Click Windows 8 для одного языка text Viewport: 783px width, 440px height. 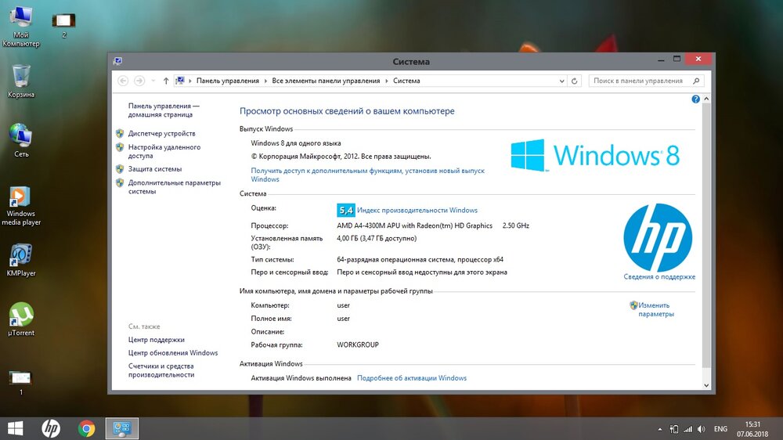coord(296,142)
